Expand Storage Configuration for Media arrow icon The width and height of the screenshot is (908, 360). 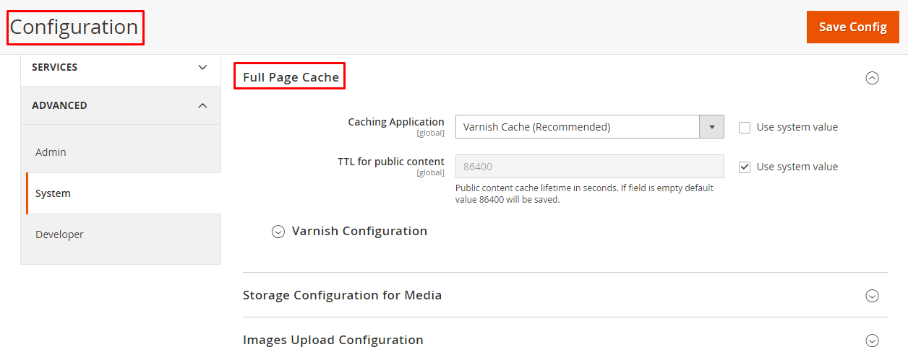coord(872,296)
